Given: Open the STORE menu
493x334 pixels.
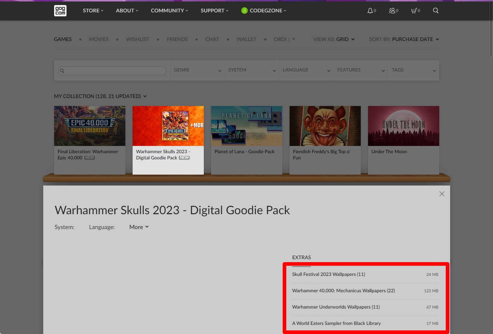Looking at the screenshot, I should click(x=93, y=11).
